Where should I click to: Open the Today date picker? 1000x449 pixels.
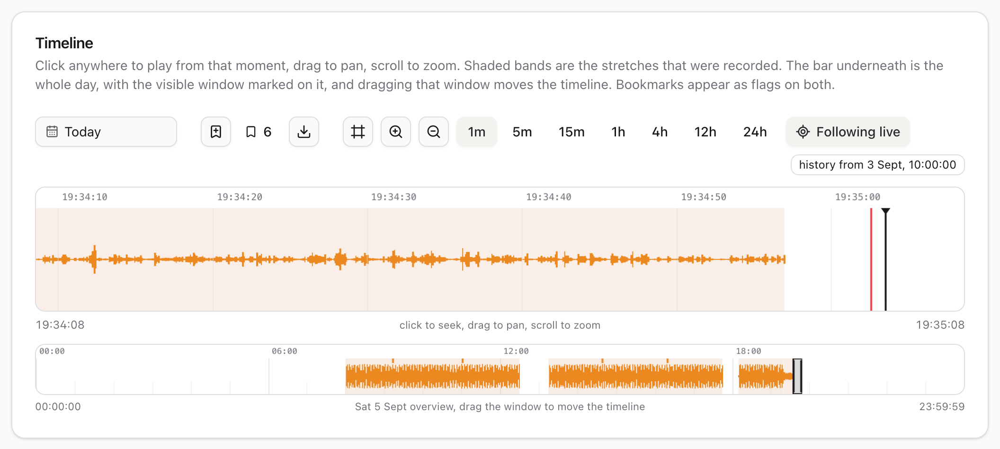point(106,132)
